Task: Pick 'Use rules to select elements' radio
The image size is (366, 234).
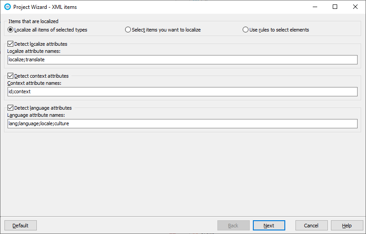Action: 246,30
